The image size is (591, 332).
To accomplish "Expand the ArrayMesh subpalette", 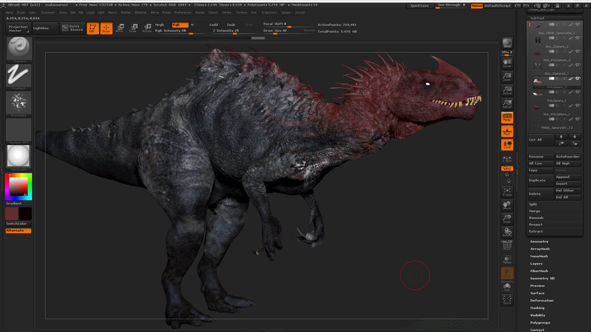I will pos(540,249).
